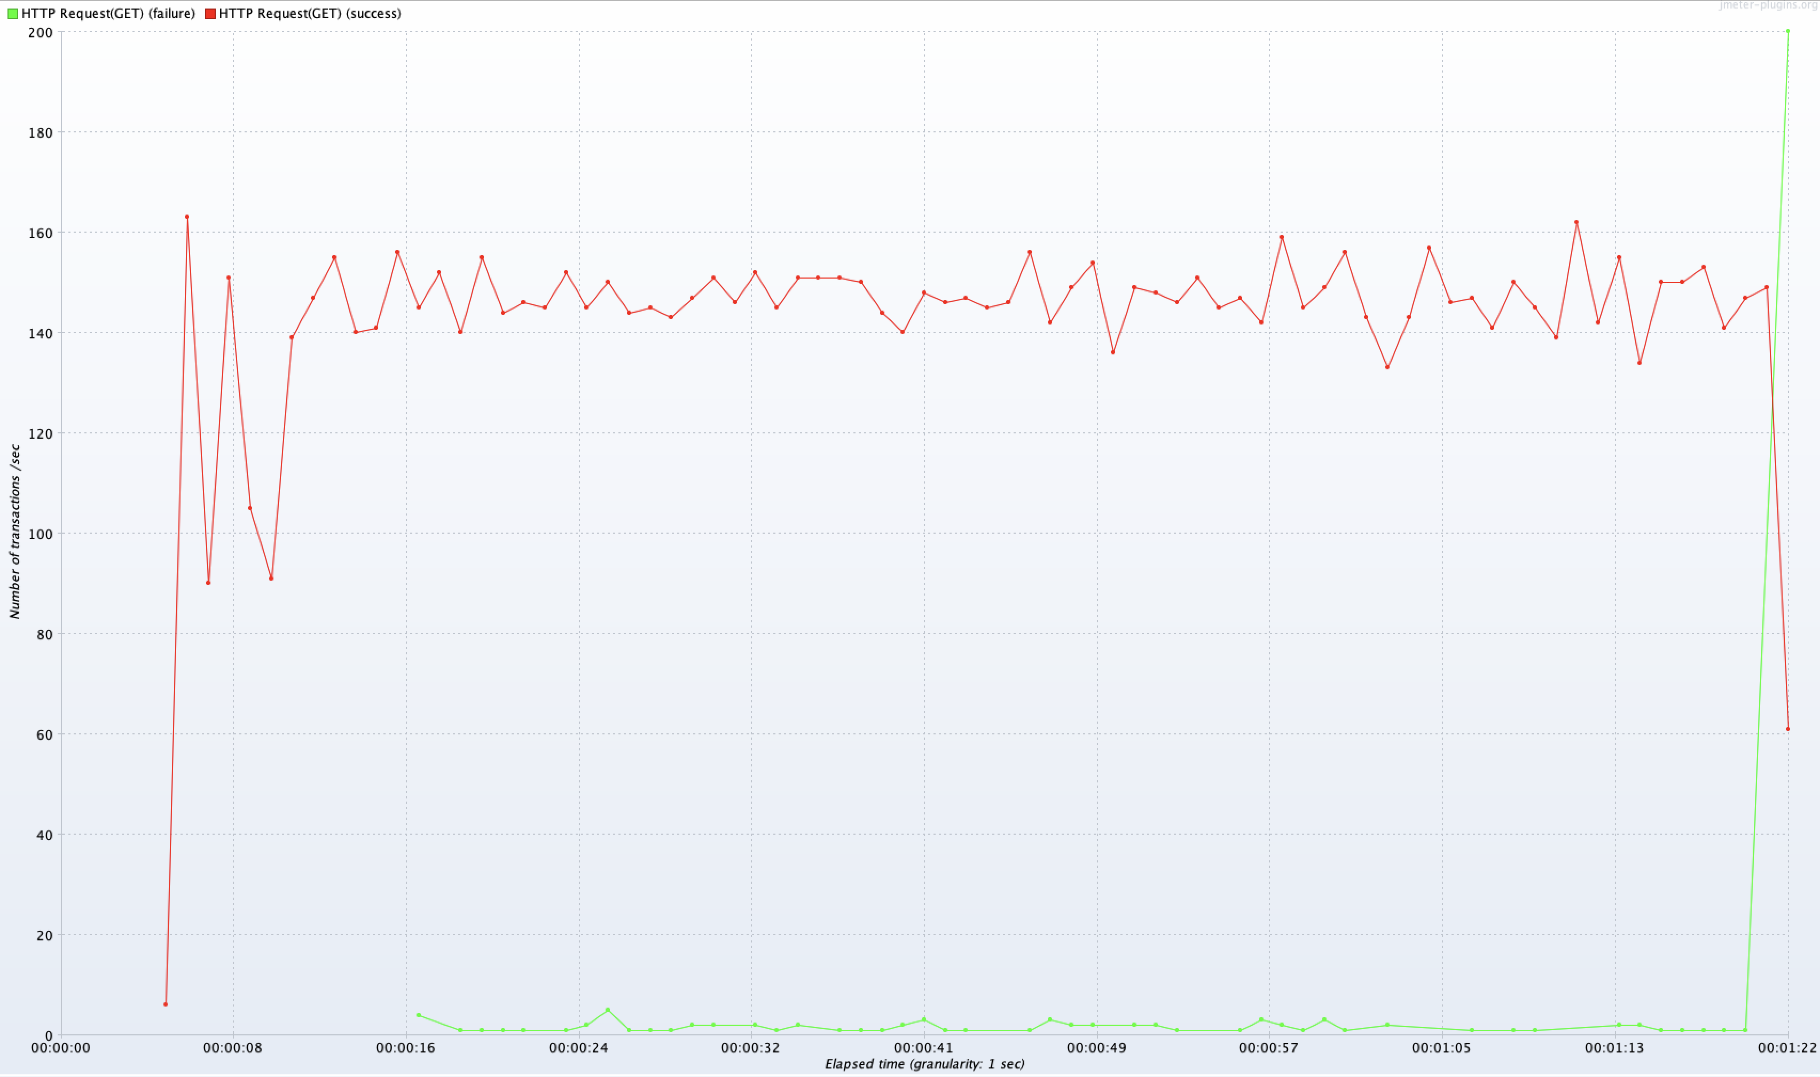Image resolution: width=1820 pixels, height=1077 pixels.
Task: Click the 00:00:41 time label
Action: (923, 1049)
